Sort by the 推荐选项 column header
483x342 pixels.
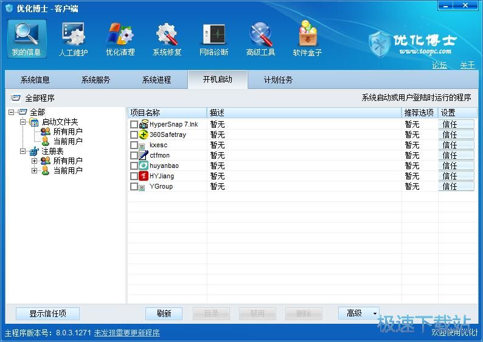[420, 113]
